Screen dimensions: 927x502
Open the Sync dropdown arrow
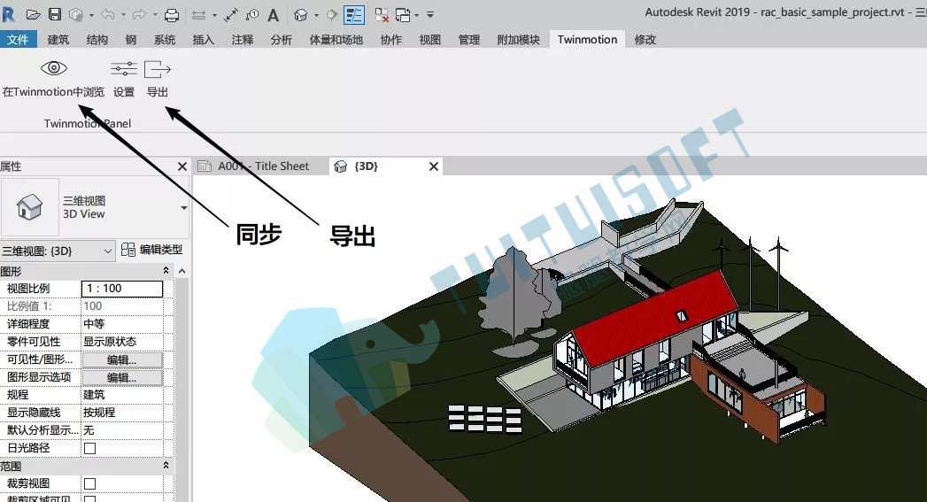point(91,15)
